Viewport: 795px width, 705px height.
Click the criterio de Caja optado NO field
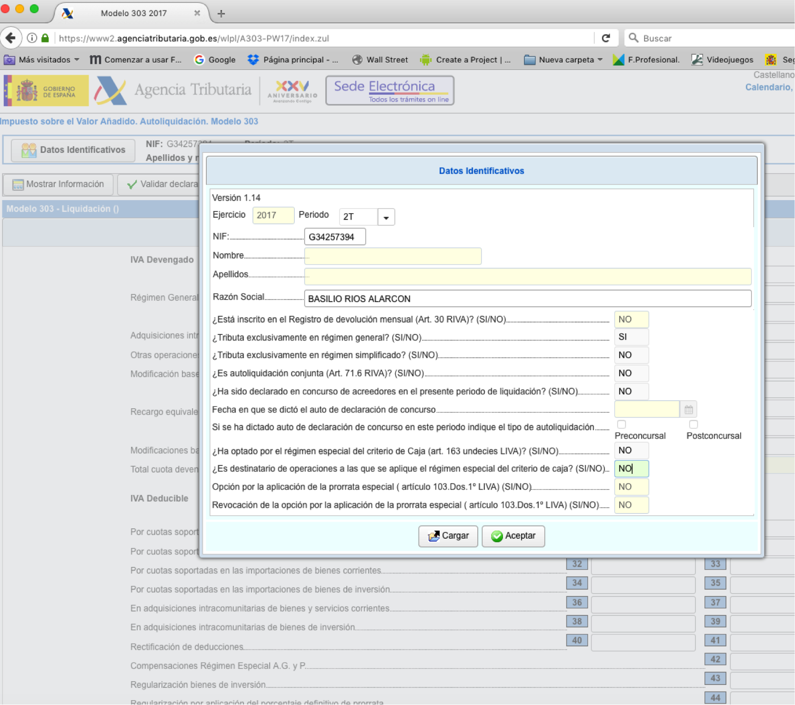(x=631, y=451)
